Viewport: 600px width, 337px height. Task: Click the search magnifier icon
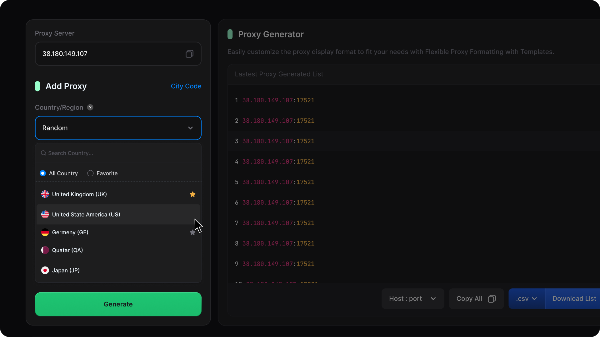click(43, 153)
